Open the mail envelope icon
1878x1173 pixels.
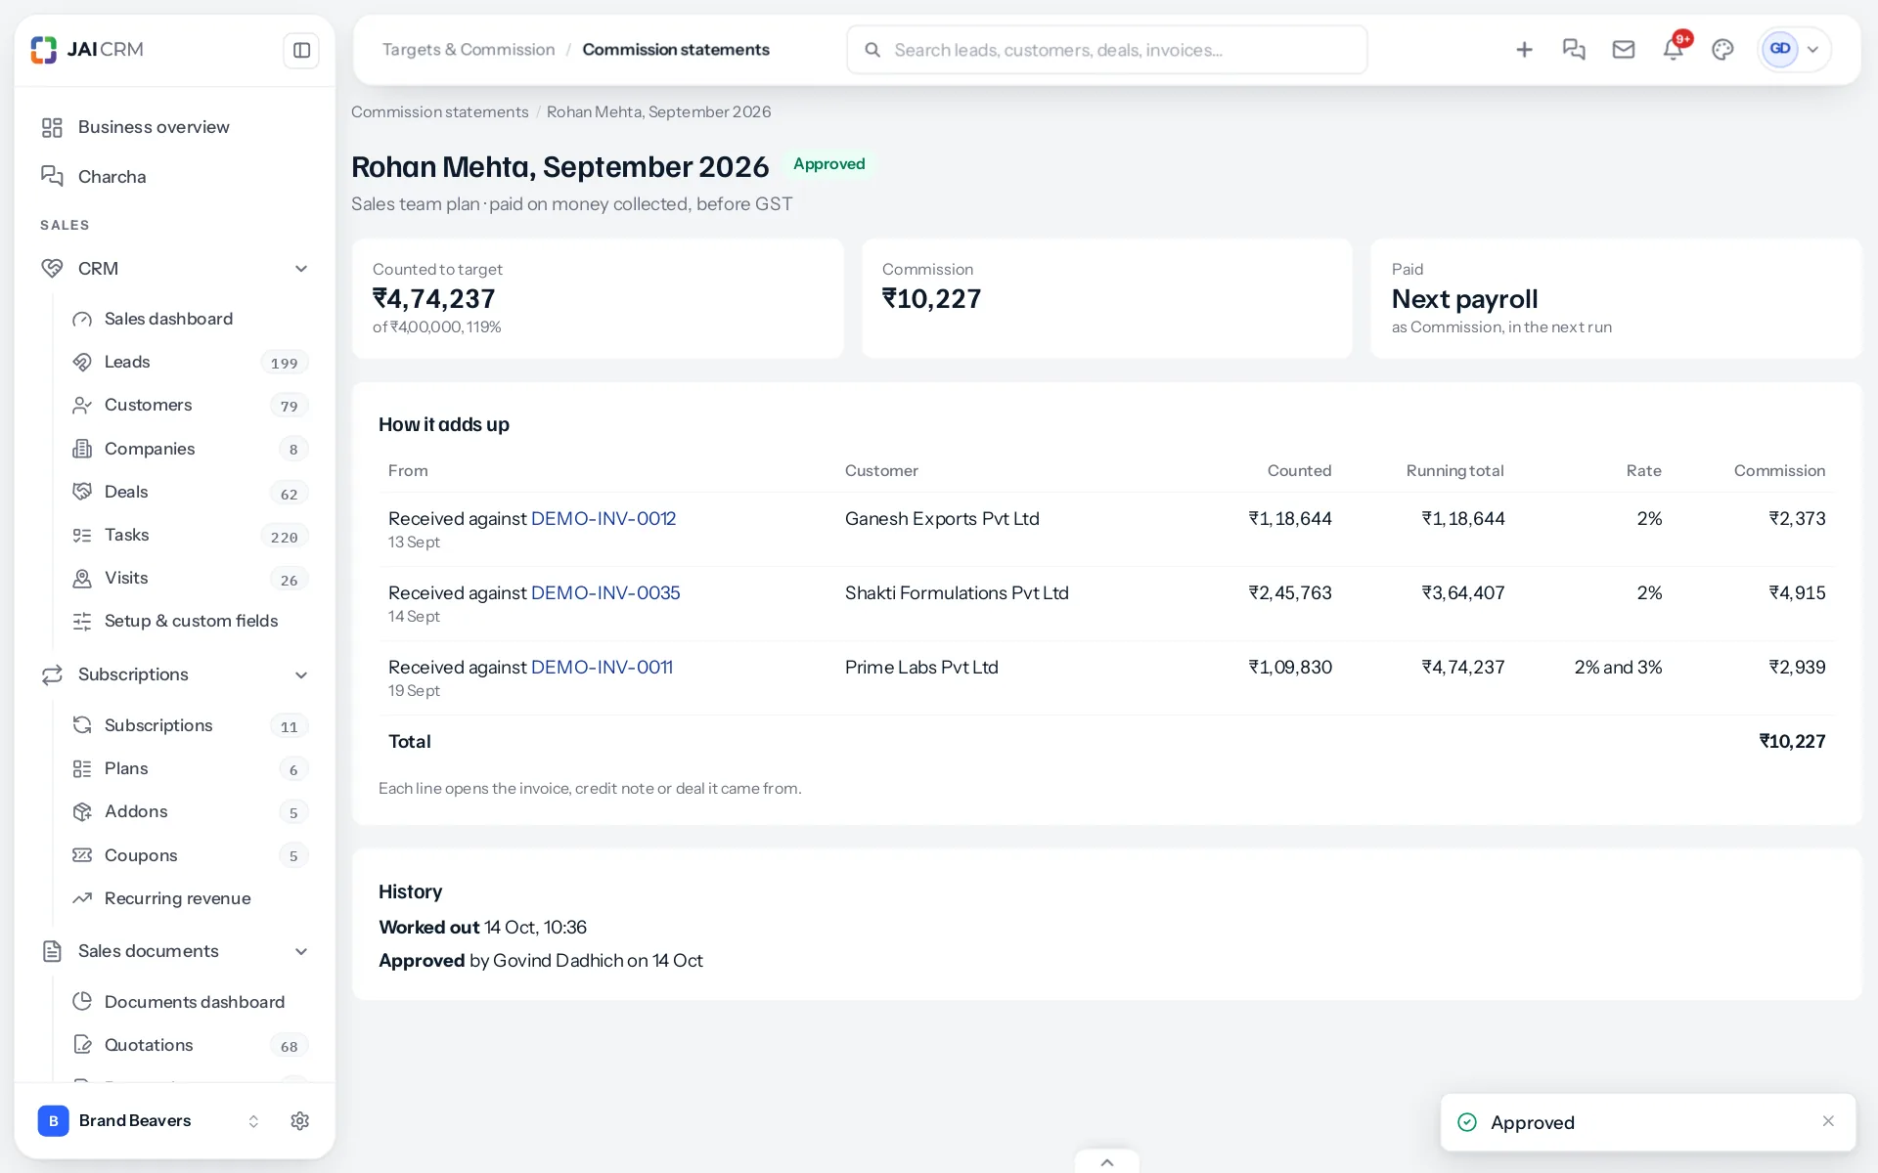click(1624, 49)
